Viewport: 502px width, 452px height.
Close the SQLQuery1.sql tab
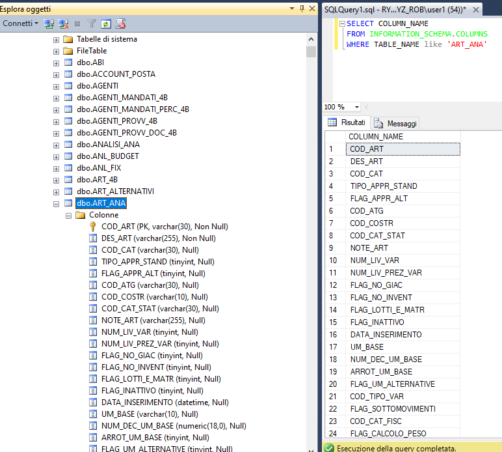coord(476,10)
